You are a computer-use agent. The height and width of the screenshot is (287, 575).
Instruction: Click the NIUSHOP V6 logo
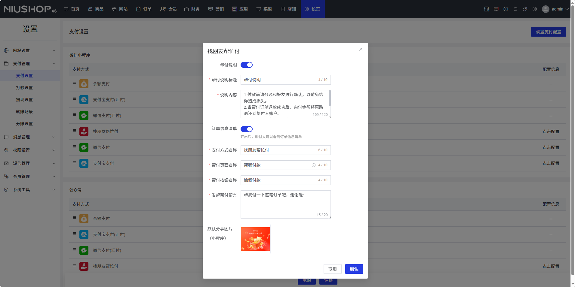click(x=30, y=9)
